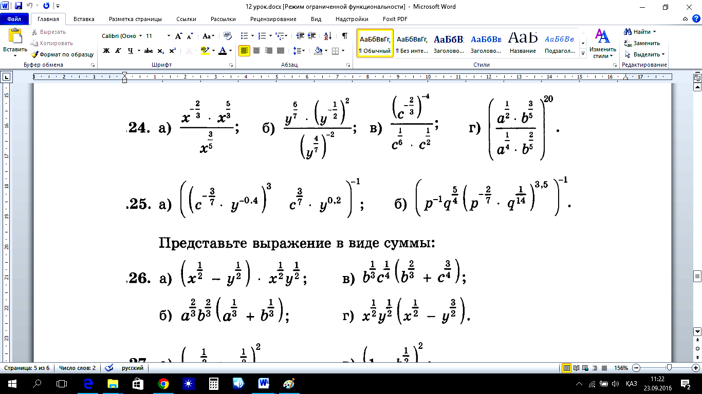Click the Cut (Вырезать) scissors icon

(x=34, y=32)
